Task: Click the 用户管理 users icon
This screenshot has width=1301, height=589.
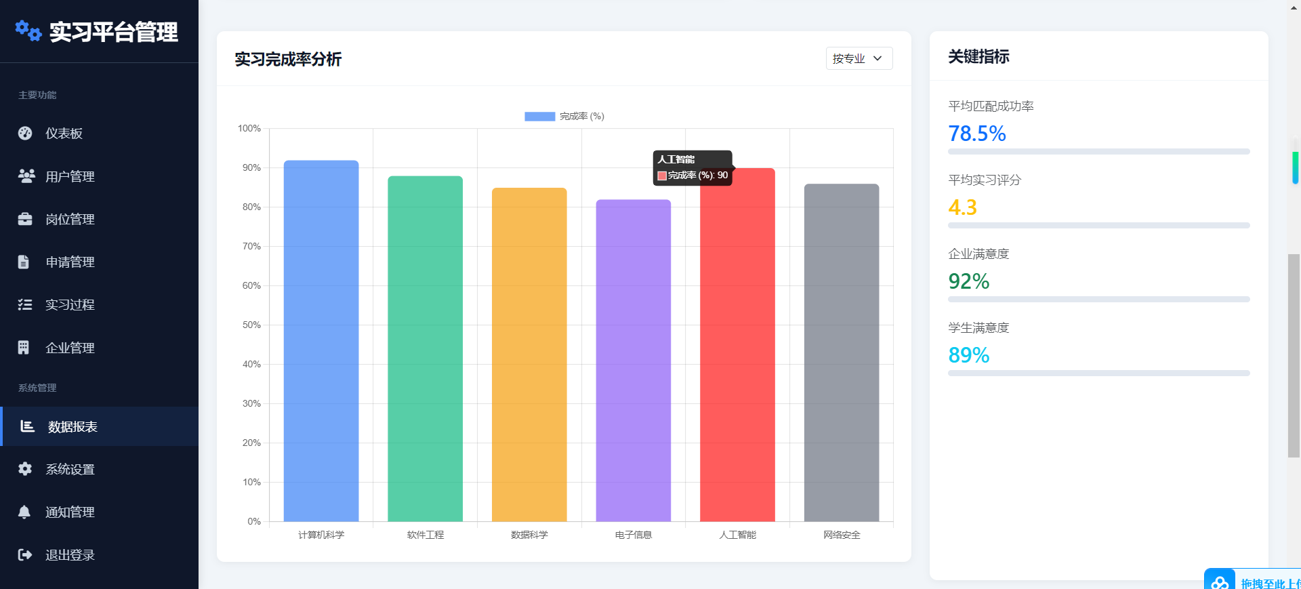Action: pyautogui.click(x=26, y=176)
